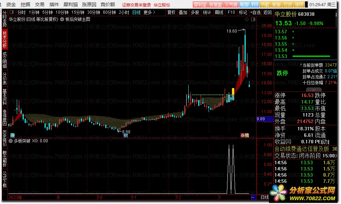Open the 更多 periods dropdown
Screen dimensions: 341x204
(150, 12)
